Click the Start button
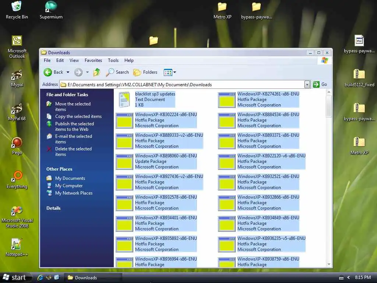 16,277
